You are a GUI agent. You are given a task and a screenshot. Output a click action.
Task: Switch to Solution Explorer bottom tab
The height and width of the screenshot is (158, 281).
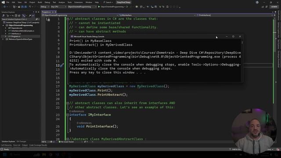pyautogui.click(x=8, y=141)
